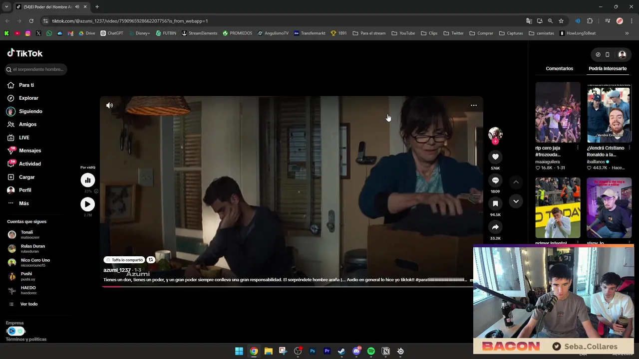Open Spotify from the taskbar
Screen dimensions: 639x359
(371, 351)
